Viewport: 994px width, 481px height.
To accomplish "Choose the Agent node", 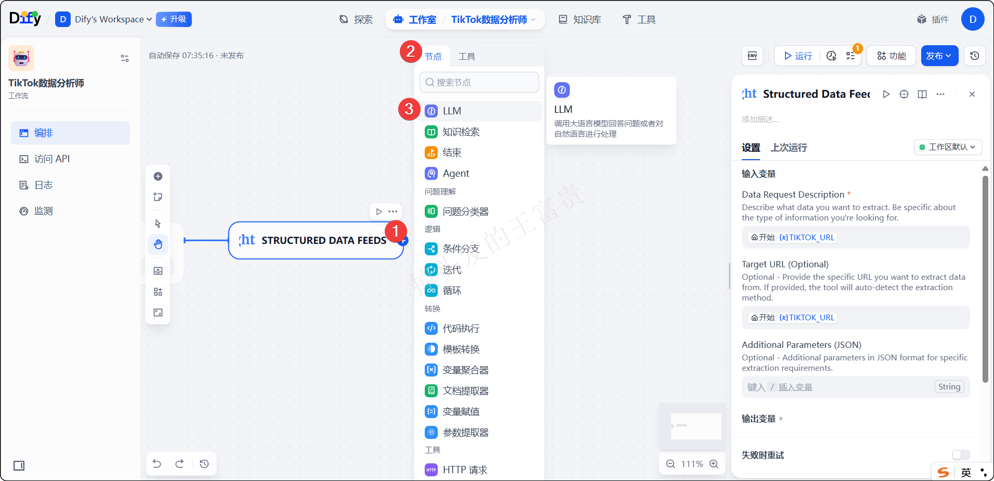I will (480, 173).
